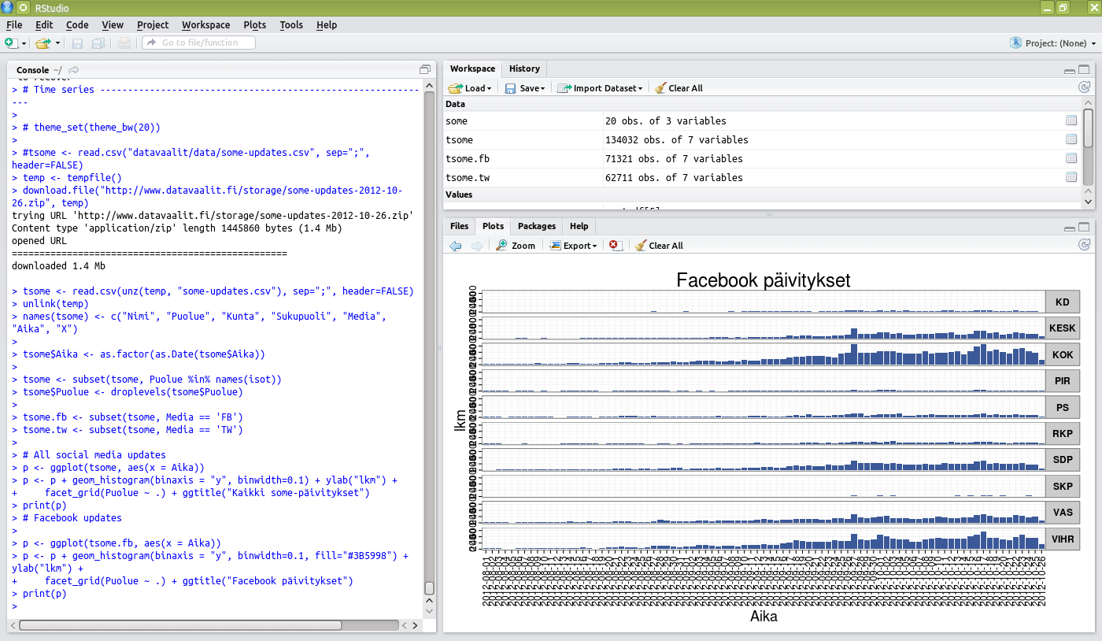The image size is (1102, 641).
Task: Click the Zoom plot button
Action: pos(516,246)
